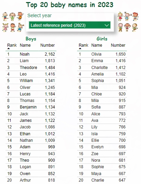Select the Noah row in Boys table

click(31, 54)
